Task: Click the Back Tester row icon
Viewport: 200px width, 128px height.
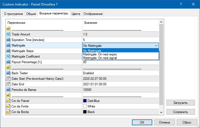Action: tap(8, 73)
